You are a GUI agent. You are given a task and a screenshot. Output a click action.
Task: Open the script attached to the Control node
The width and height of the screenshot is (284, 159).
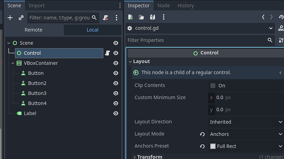point(107,53)
